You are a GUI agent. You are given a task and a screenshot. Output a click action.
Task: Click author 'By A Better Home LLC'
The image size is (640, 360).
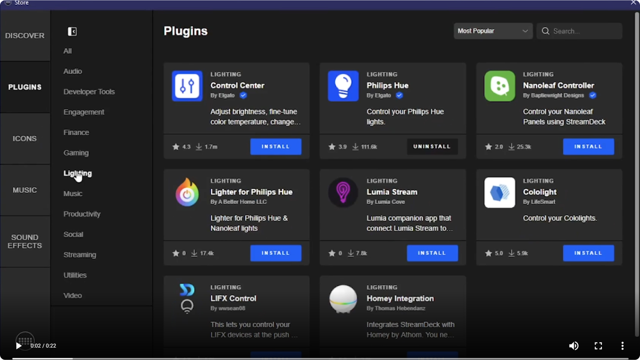click(x=238, y=202)
